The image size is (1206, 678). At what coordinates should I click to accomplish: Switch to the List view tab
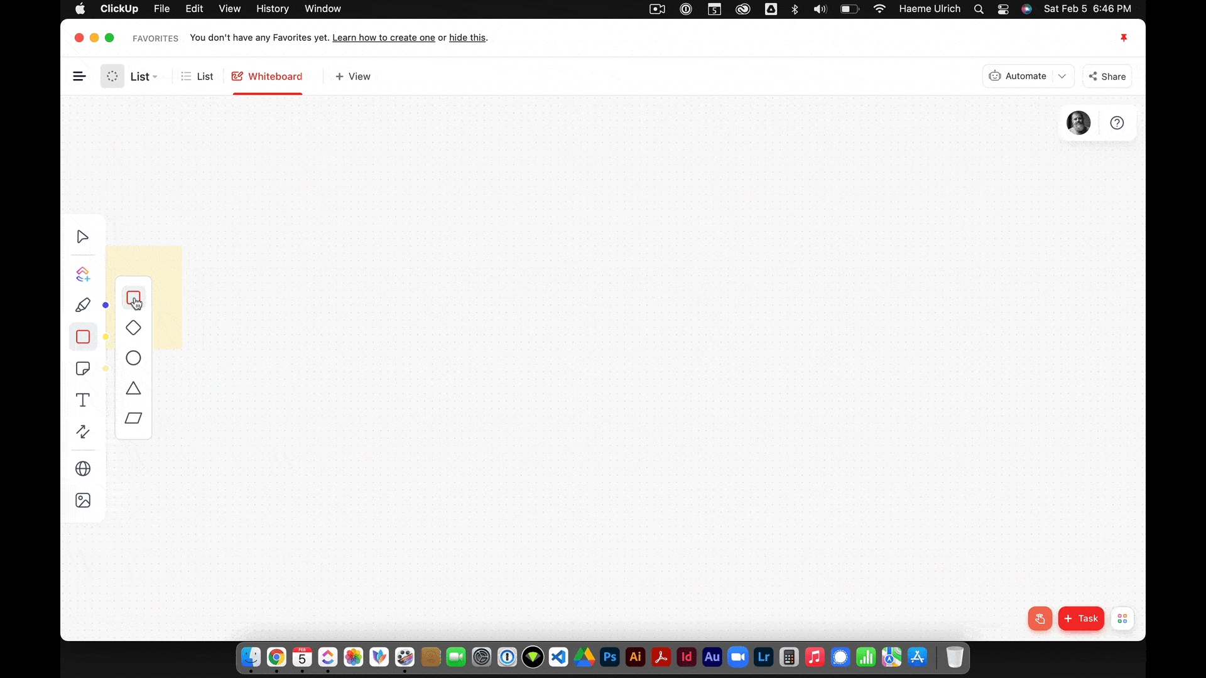coord(197,76)
